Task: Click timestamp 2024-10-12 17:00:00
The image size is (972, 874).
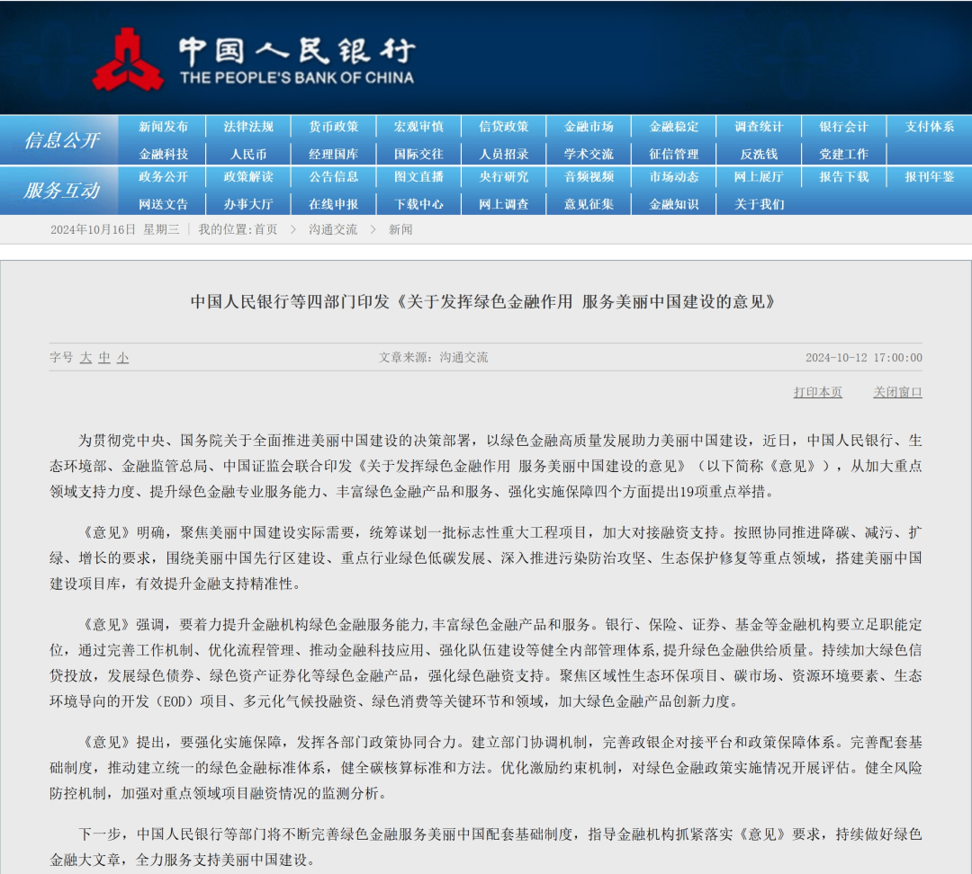Action: click(863, 358)
